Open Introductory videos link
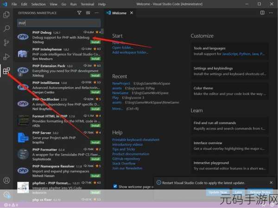The height and width of the screenshot is (208, 278). pyautogui.click(x=127, y=145)
